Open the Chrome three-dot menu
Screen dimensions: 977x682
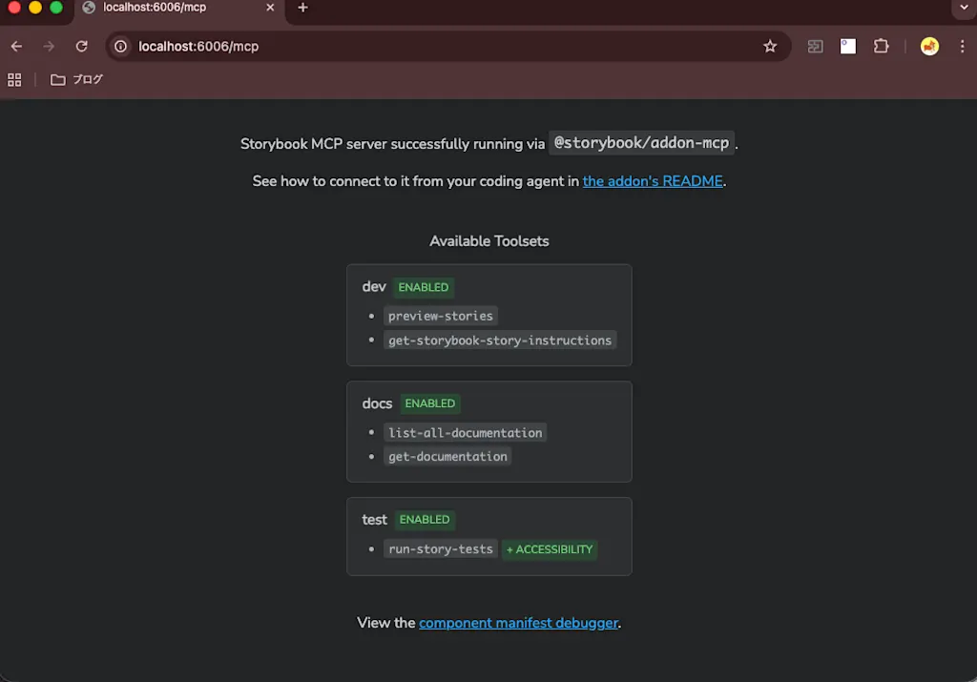point(962,46)
